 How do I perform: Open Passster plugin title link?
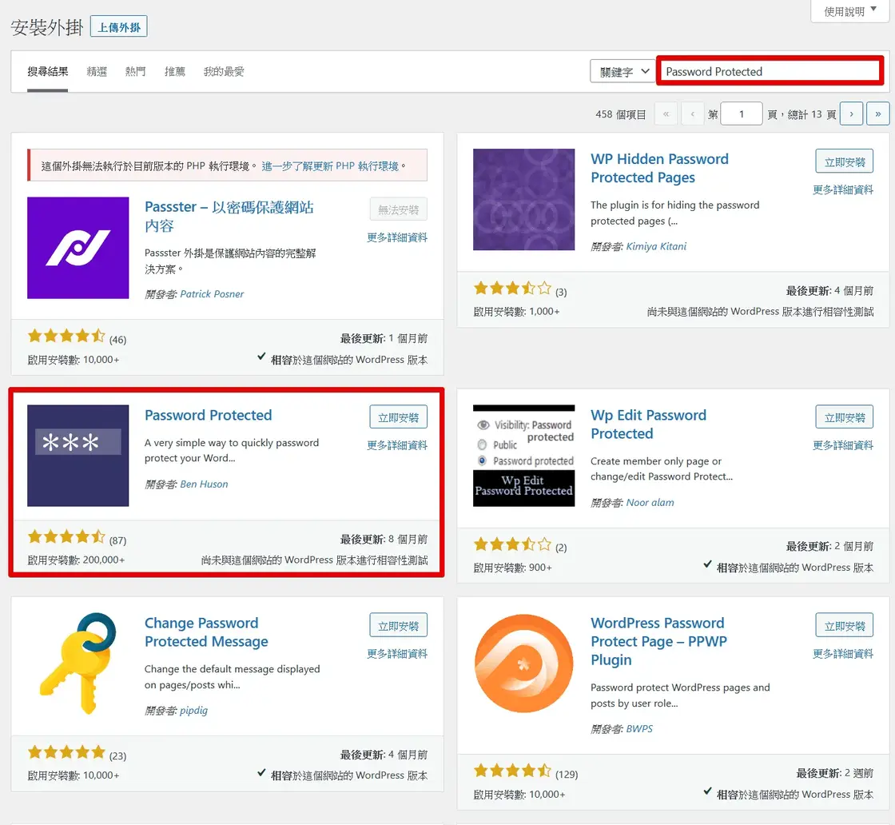click(229, 217)
